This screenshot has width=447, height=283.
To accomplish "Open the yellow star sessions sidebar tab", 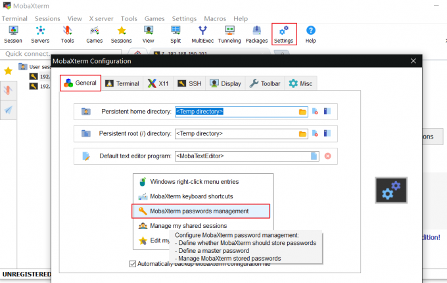I will tap(9, 71).
